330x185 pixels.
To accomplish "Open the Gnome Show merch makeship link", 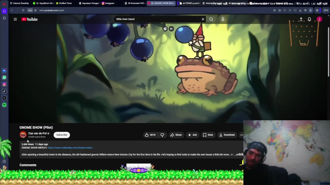I will (x=70, y=148).
